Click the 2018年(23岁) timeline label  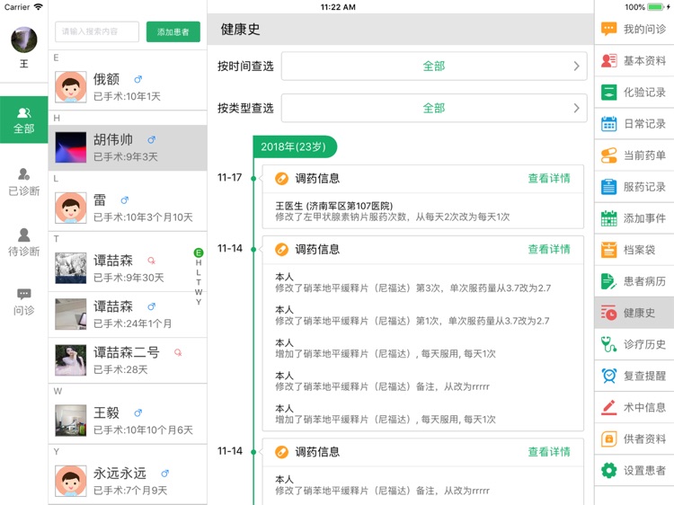[x=294, y=147]
